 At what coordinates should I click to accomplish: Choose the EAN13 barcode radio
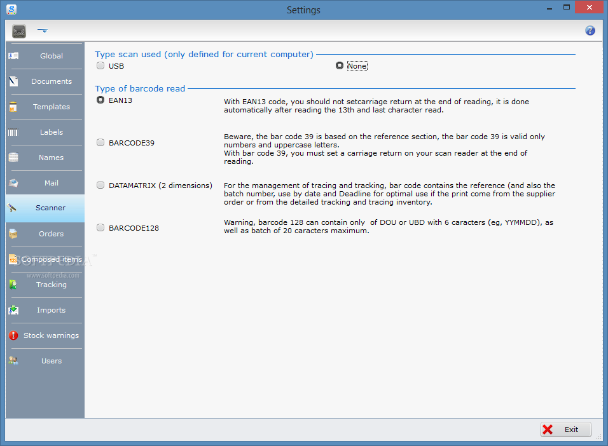click(x=100, y=100)
